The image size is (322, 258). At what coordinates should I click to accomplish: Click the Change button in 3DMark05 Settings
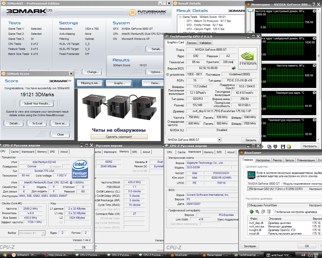tap(93, 72)
